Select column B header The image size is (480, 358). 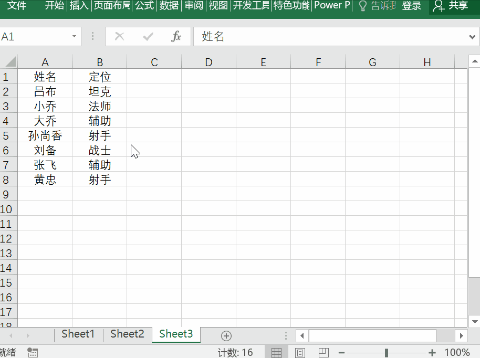coord(100,62)
